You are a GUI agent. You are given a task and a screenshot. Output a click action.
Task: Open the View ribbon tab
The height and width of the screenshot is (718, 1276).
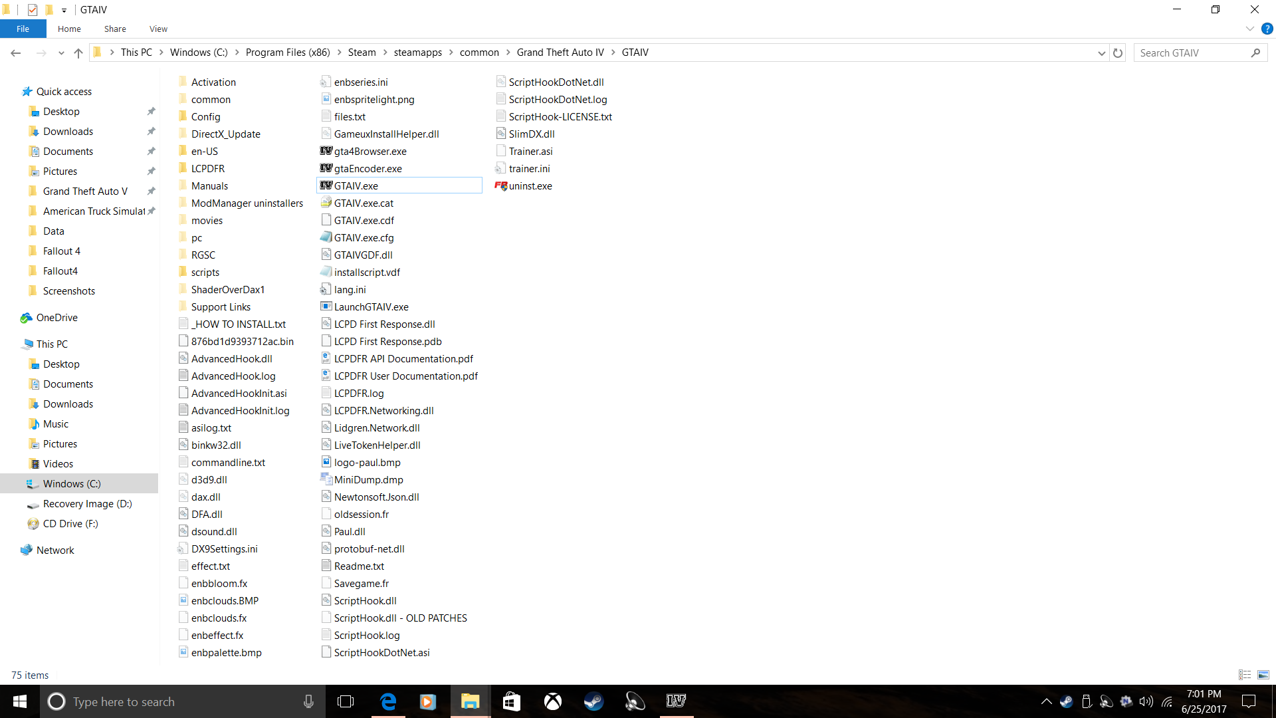pos(158,29)
